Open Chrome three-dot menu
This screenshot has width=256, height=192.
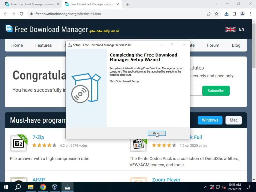pos(250,14)
